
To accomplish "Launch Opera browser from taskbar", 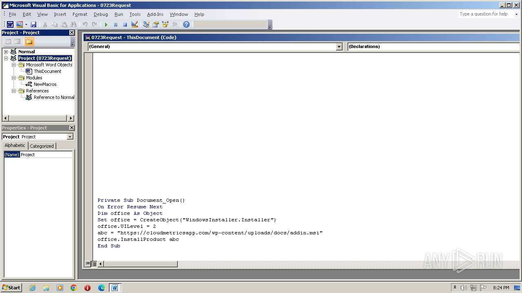I will pos(87,288).
